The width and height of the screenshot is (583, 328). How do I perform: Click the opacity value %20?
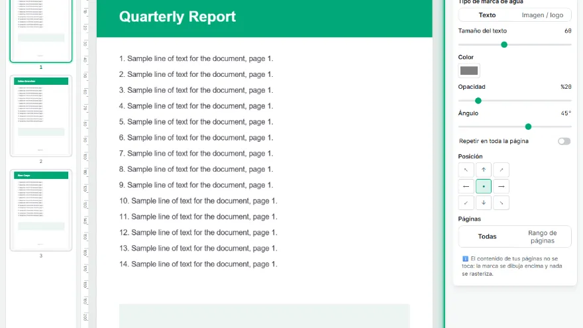click(x=566, y=87)
